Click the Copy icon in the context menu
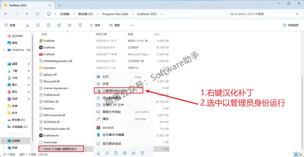Screen dimensions: 304x157 point(107,153)
